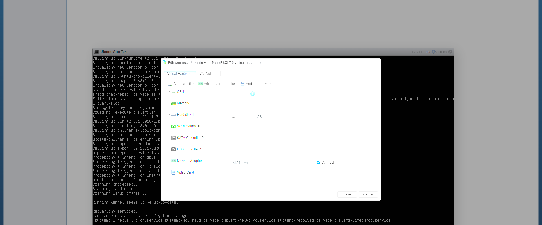Click the Actions gear icon in console
This screenshot has height=225, width=542.
point(434,52)
